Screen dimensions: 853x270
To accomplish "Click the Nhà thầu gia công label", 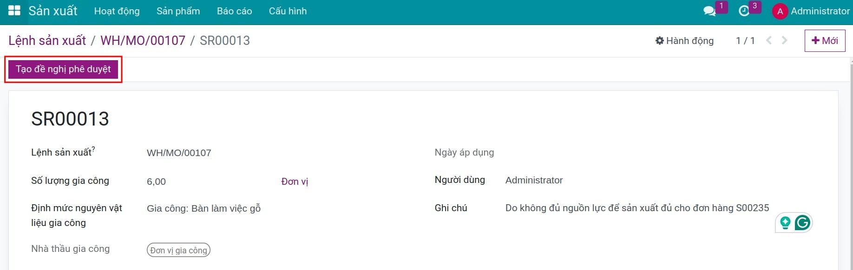I will point(71,249).
